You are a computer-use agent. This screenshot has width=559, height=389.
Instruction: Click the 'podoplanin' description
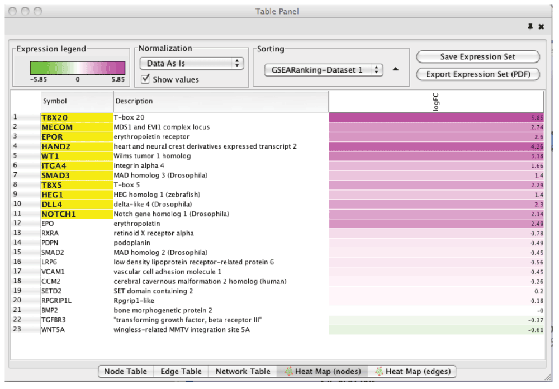click(132, 243)
